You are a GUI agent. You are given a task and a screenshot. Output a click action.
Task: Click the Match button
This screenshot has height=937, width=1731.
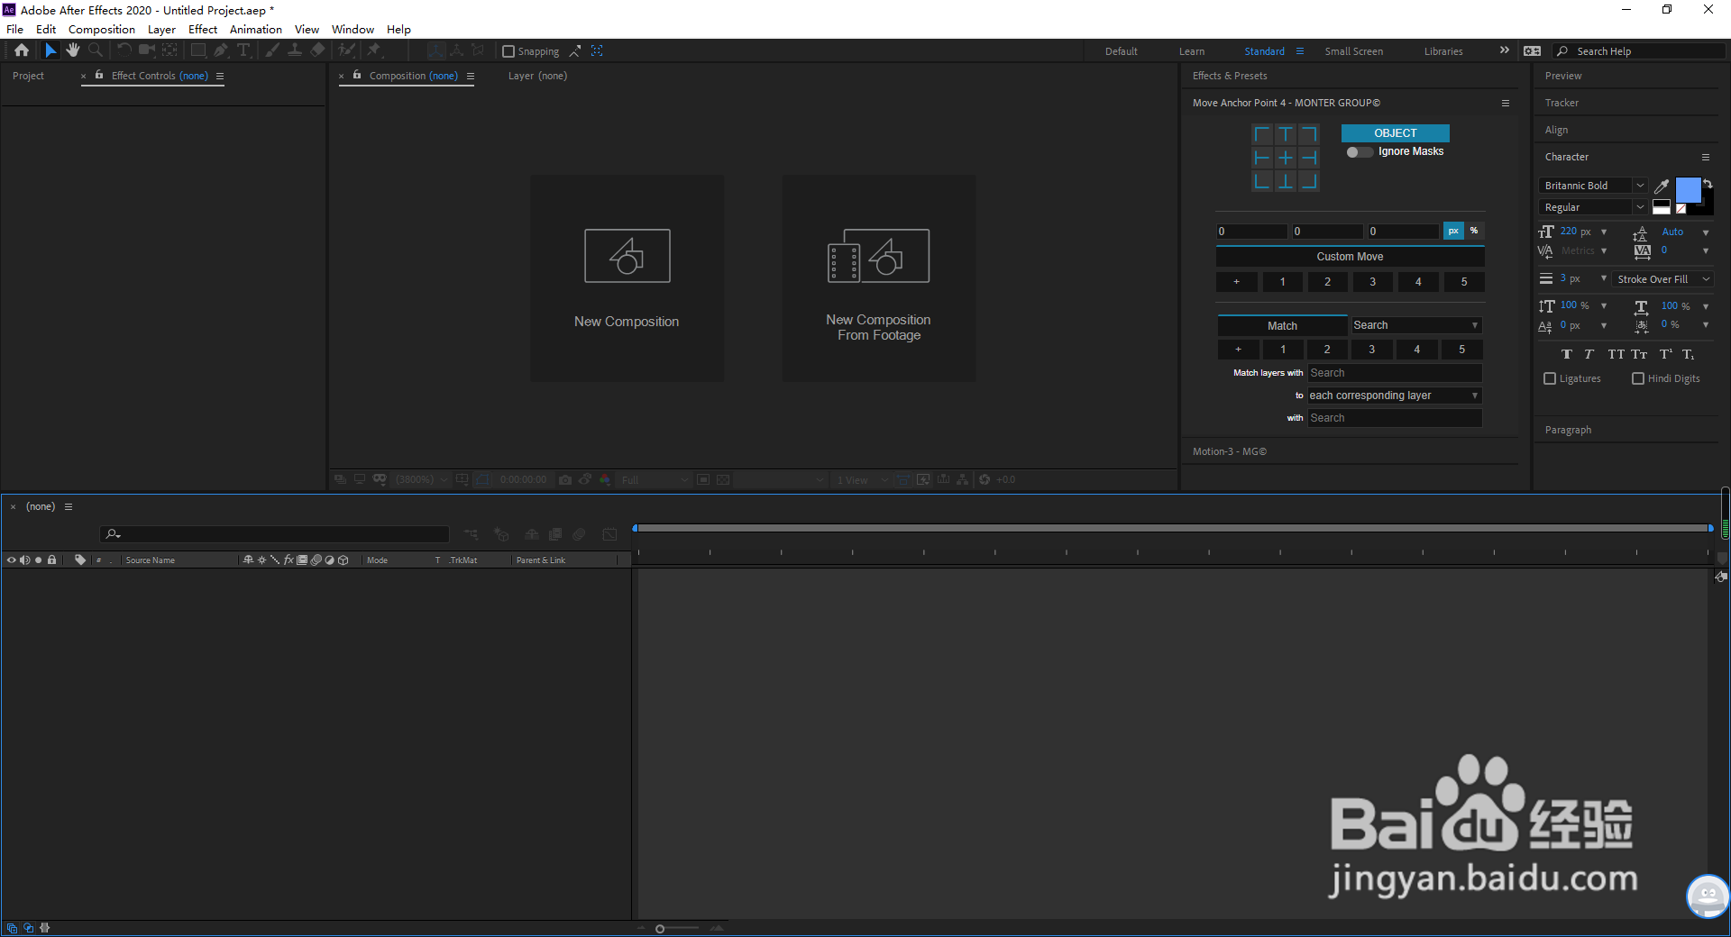(1282, 325)
